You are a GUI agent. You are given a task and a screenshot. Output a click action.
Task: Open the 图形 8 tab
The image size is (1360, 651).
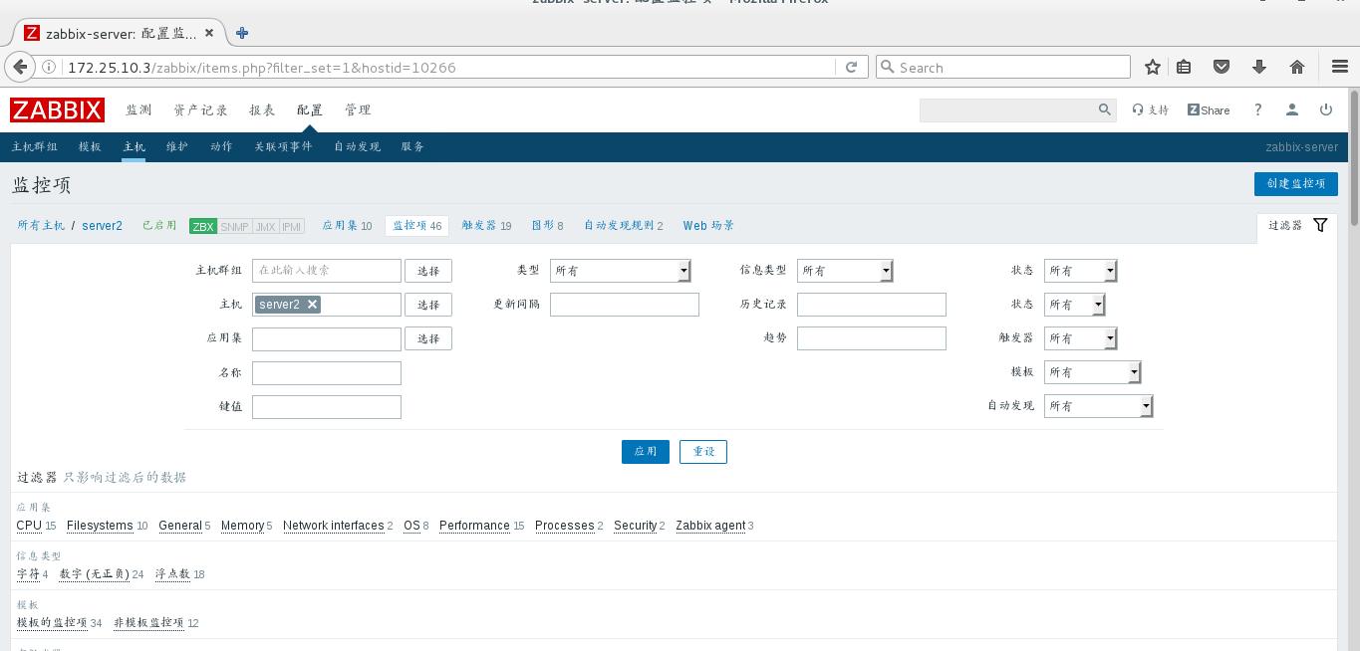click(547, 226)
